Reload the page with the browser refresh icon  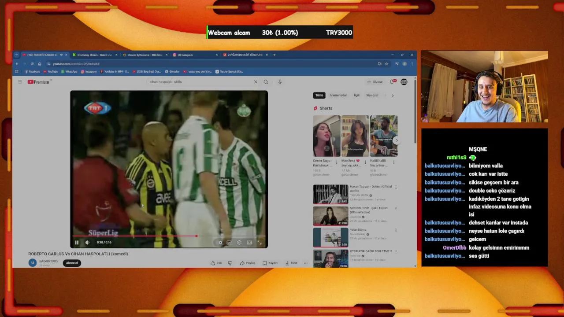(32, 64)
